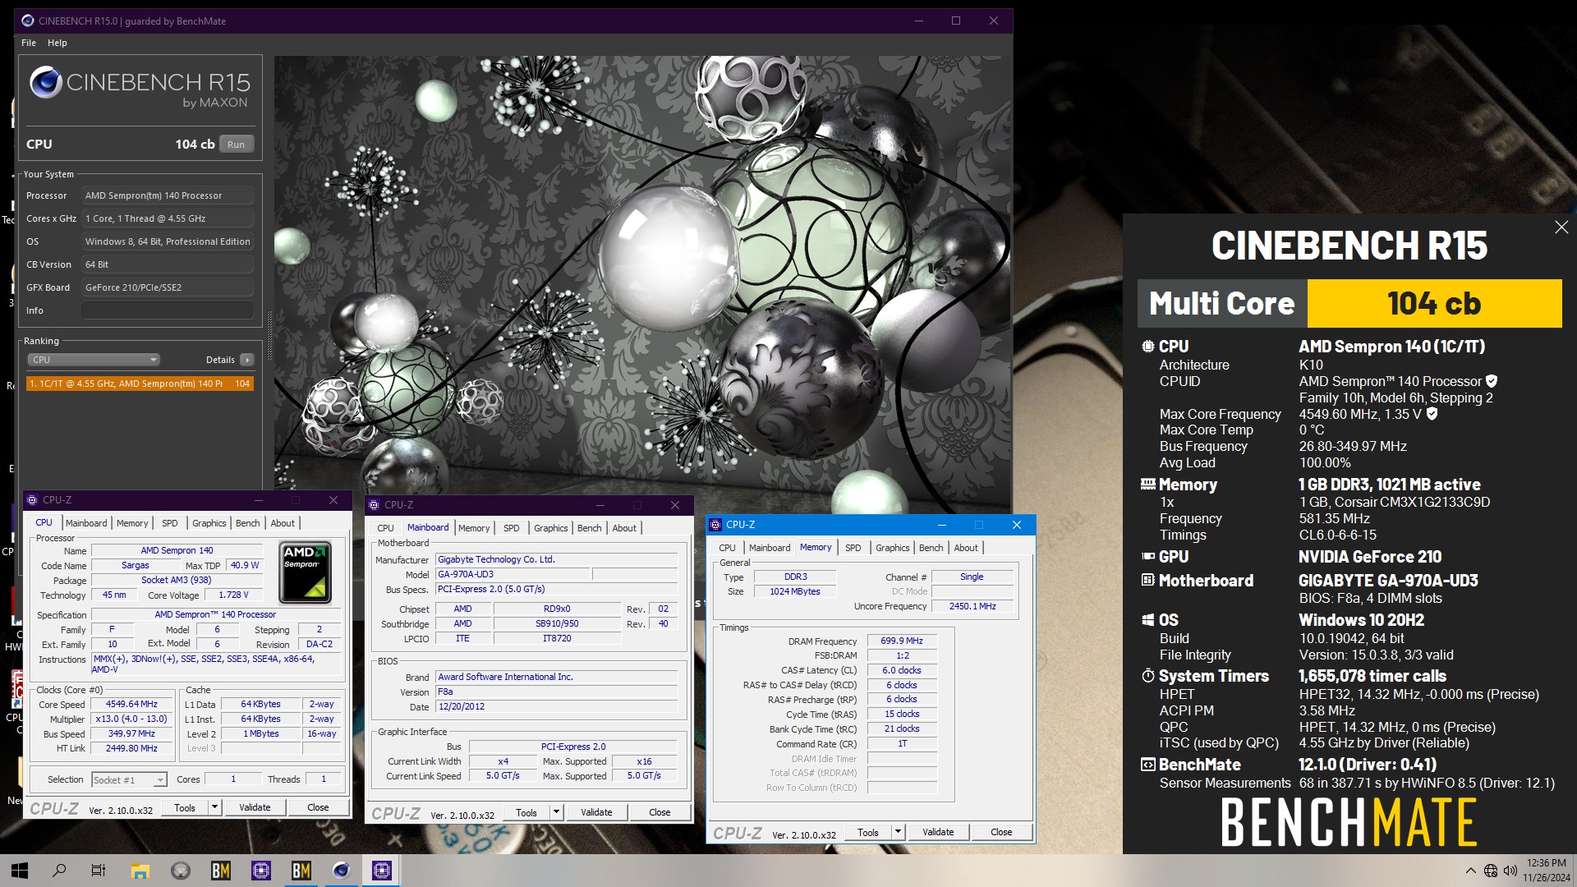Switch to Bench tab in left CPU-Z window
Screen dimensions: 1577x887
247,523
